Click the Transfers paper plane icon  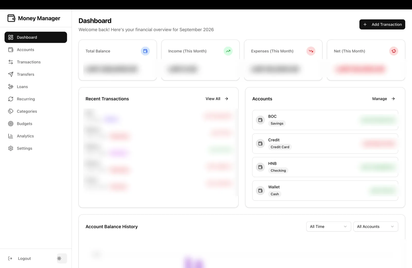tap(11, 74)
